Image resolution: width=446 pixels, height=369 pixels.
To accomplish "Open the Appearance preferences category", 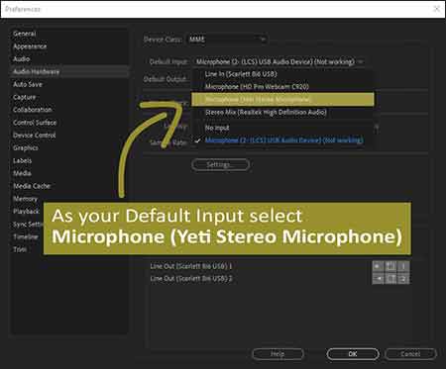I will [x=30, y=46].
